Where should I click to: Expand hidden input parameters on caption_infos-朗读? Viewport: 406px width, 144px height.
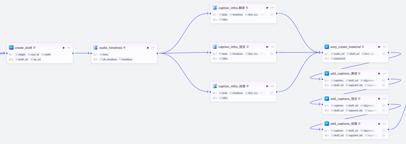[x=272, y=15]
